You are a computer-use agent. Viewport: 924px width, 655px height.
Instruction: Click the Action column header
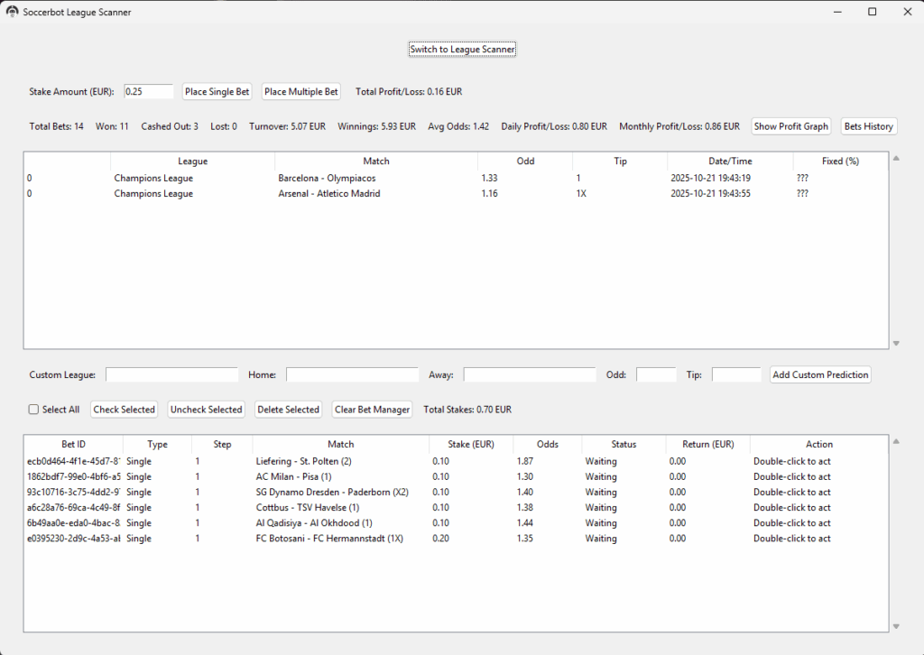click(819, 444)
